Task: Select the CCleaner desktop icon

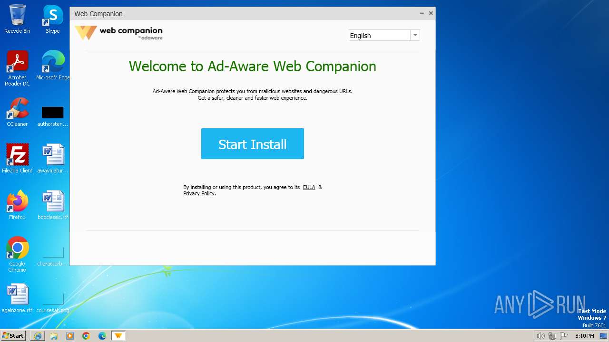Action: [x=17, y=112]
